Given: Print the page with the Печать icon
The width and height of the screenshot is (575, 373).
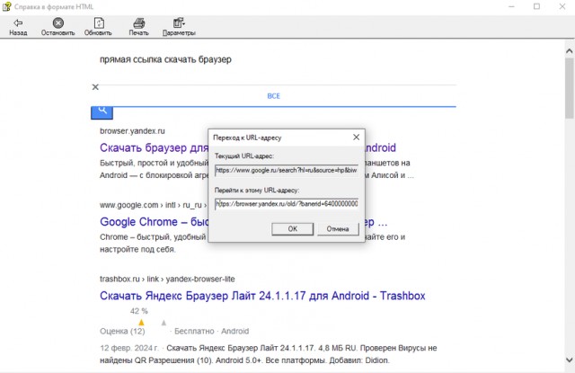Looking at the screenshot, I should (x=139, y=23).
